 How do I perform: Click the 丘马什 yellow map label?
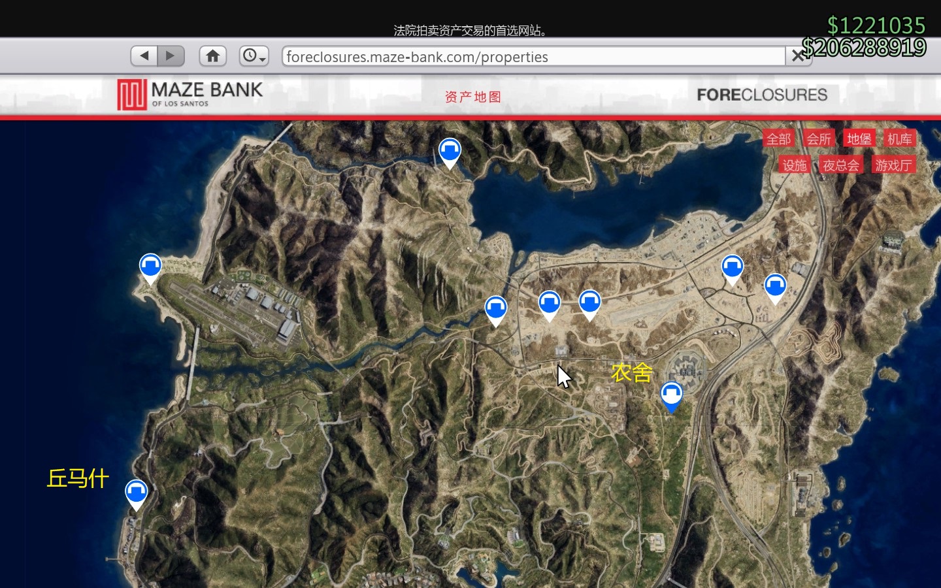tap(78, 478)
